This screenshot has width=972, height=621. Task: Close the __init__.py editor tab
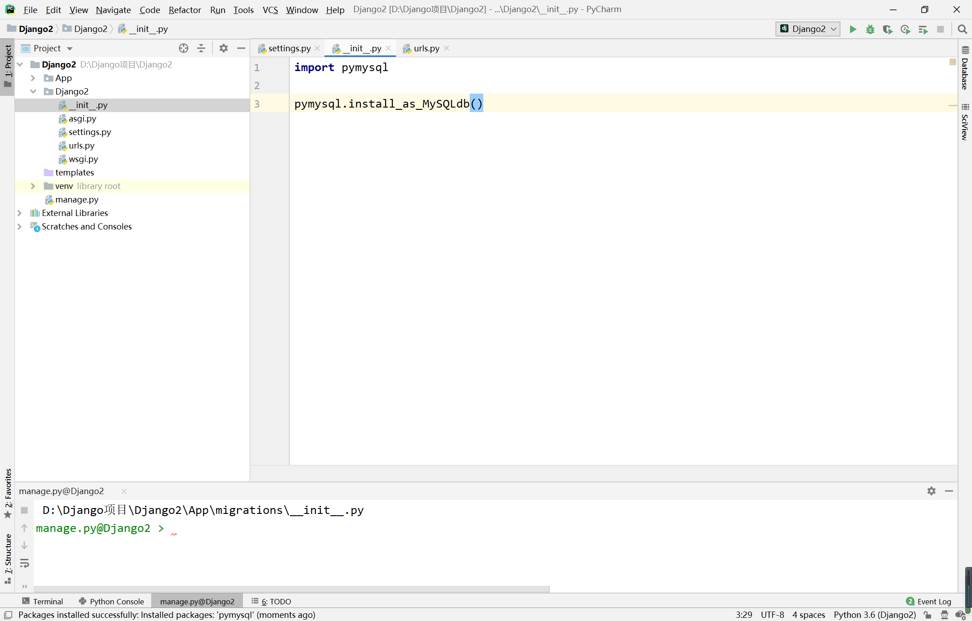(x=388, y=48)
